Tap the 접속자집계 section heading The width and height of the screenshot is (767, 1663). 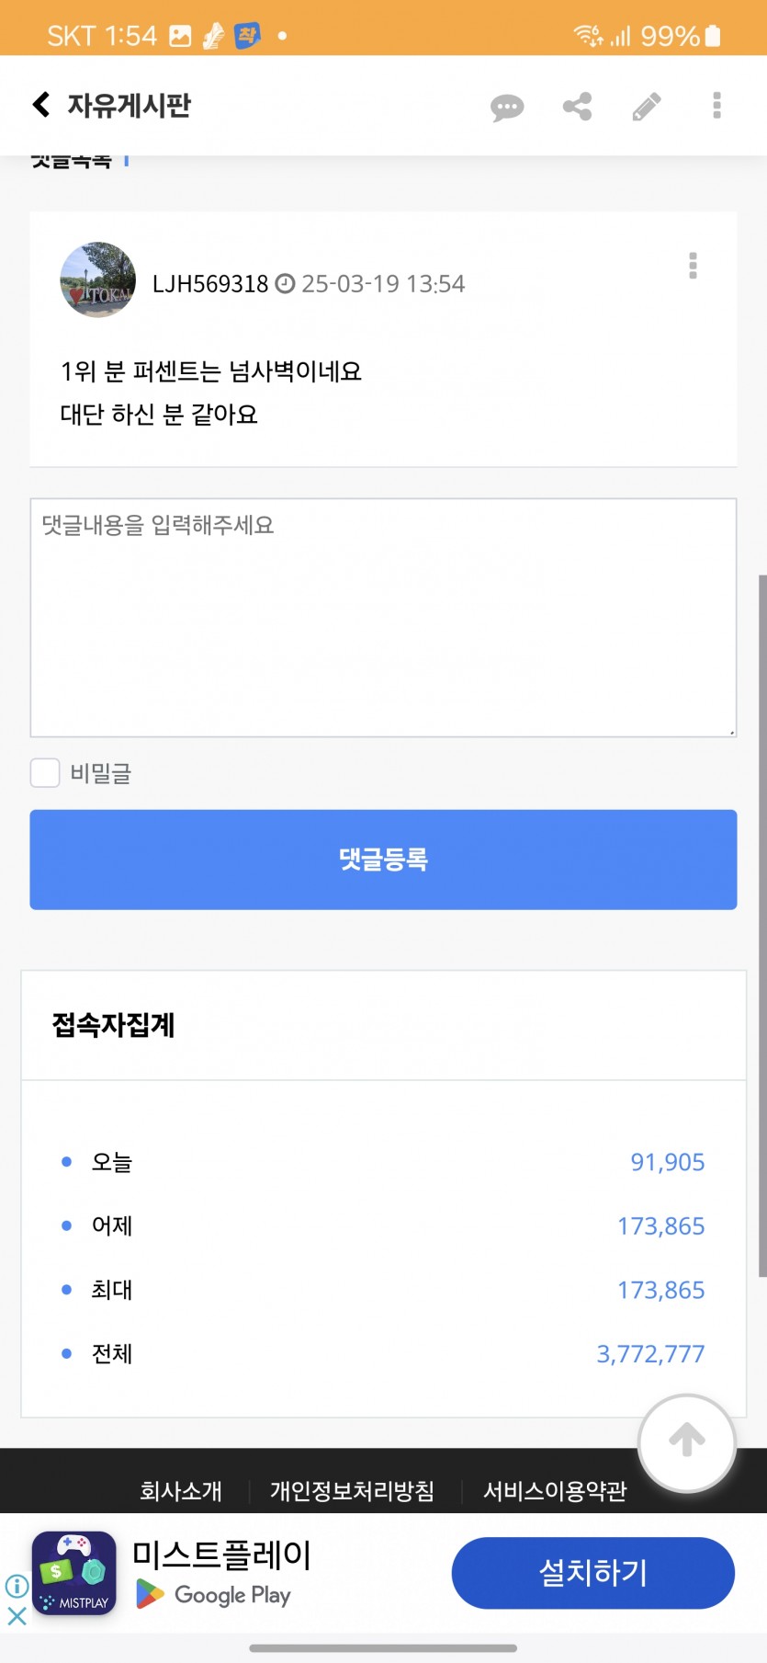coord(113,1024)
